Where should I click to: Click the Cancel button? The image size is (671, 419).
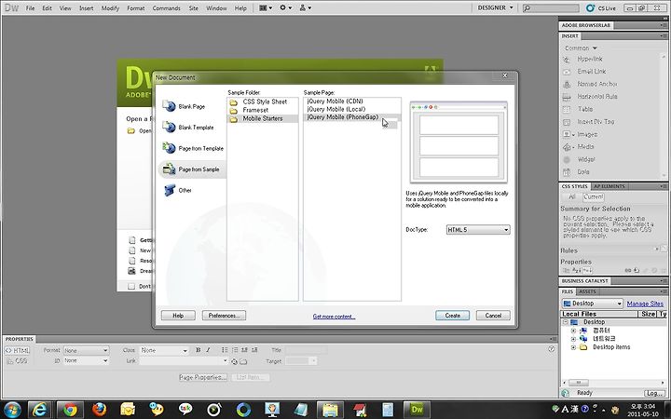tap(493, 316)
